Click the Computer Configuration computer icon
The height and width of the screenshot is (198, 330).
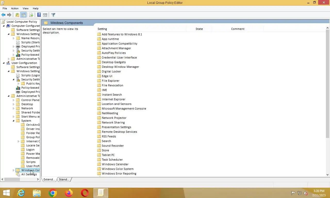(8, 26)
